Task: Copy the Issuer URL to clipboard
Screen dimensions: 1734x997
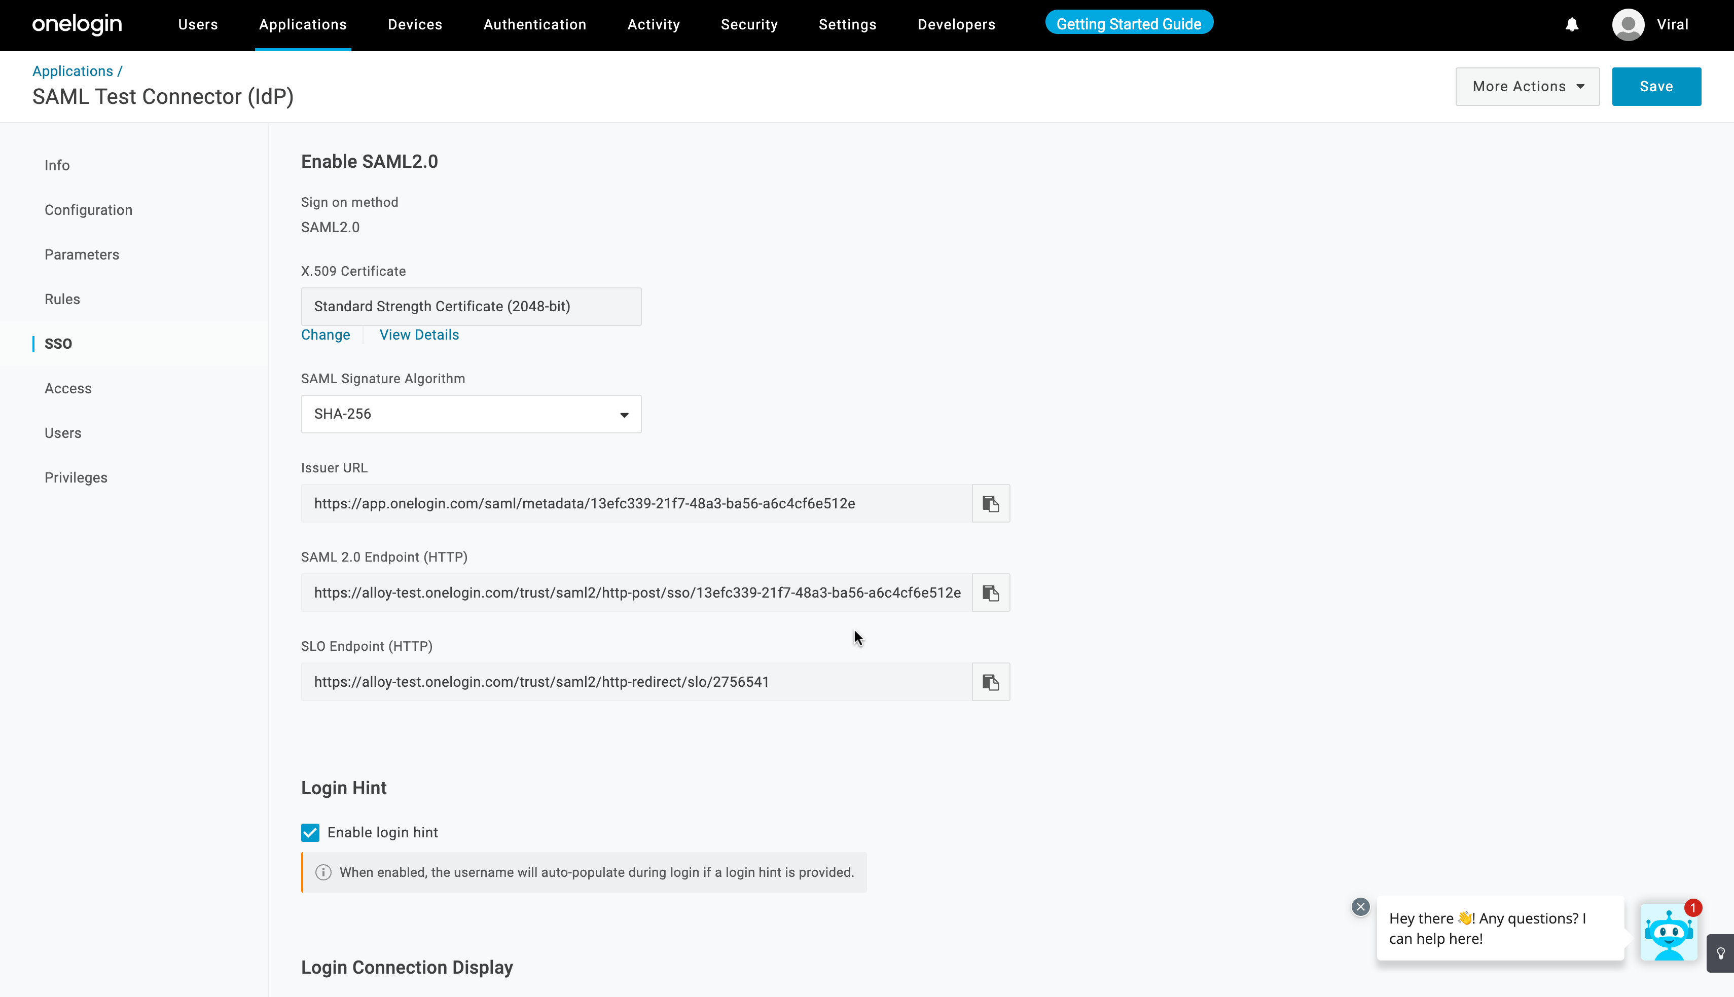Action: [990, 503]
